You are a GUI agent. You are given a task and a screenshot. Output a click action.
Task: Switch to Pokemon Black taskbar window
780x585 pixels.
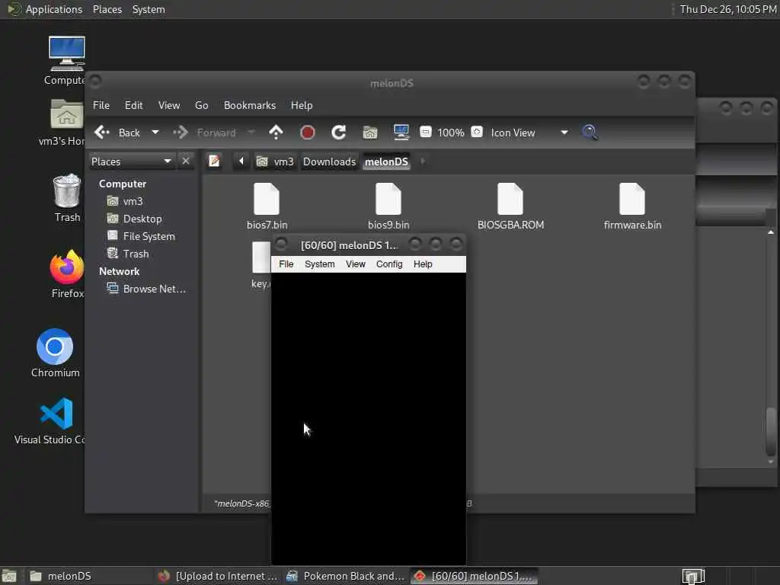[346, 576]
